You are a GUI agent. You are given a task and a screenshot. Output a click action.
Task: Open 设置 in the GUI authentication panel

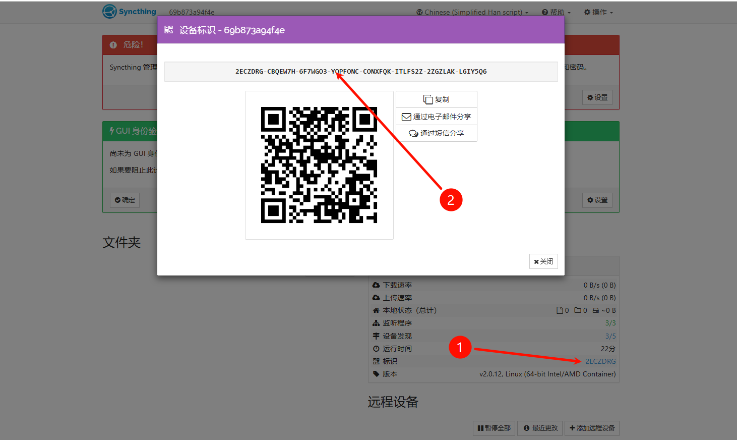pyautogui.click(x=597, y=200)
